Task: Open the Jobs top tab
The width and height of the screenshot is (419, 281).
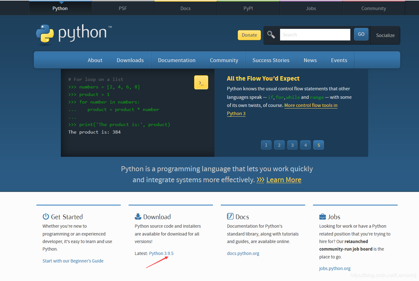Action: (x=311, y=8)
